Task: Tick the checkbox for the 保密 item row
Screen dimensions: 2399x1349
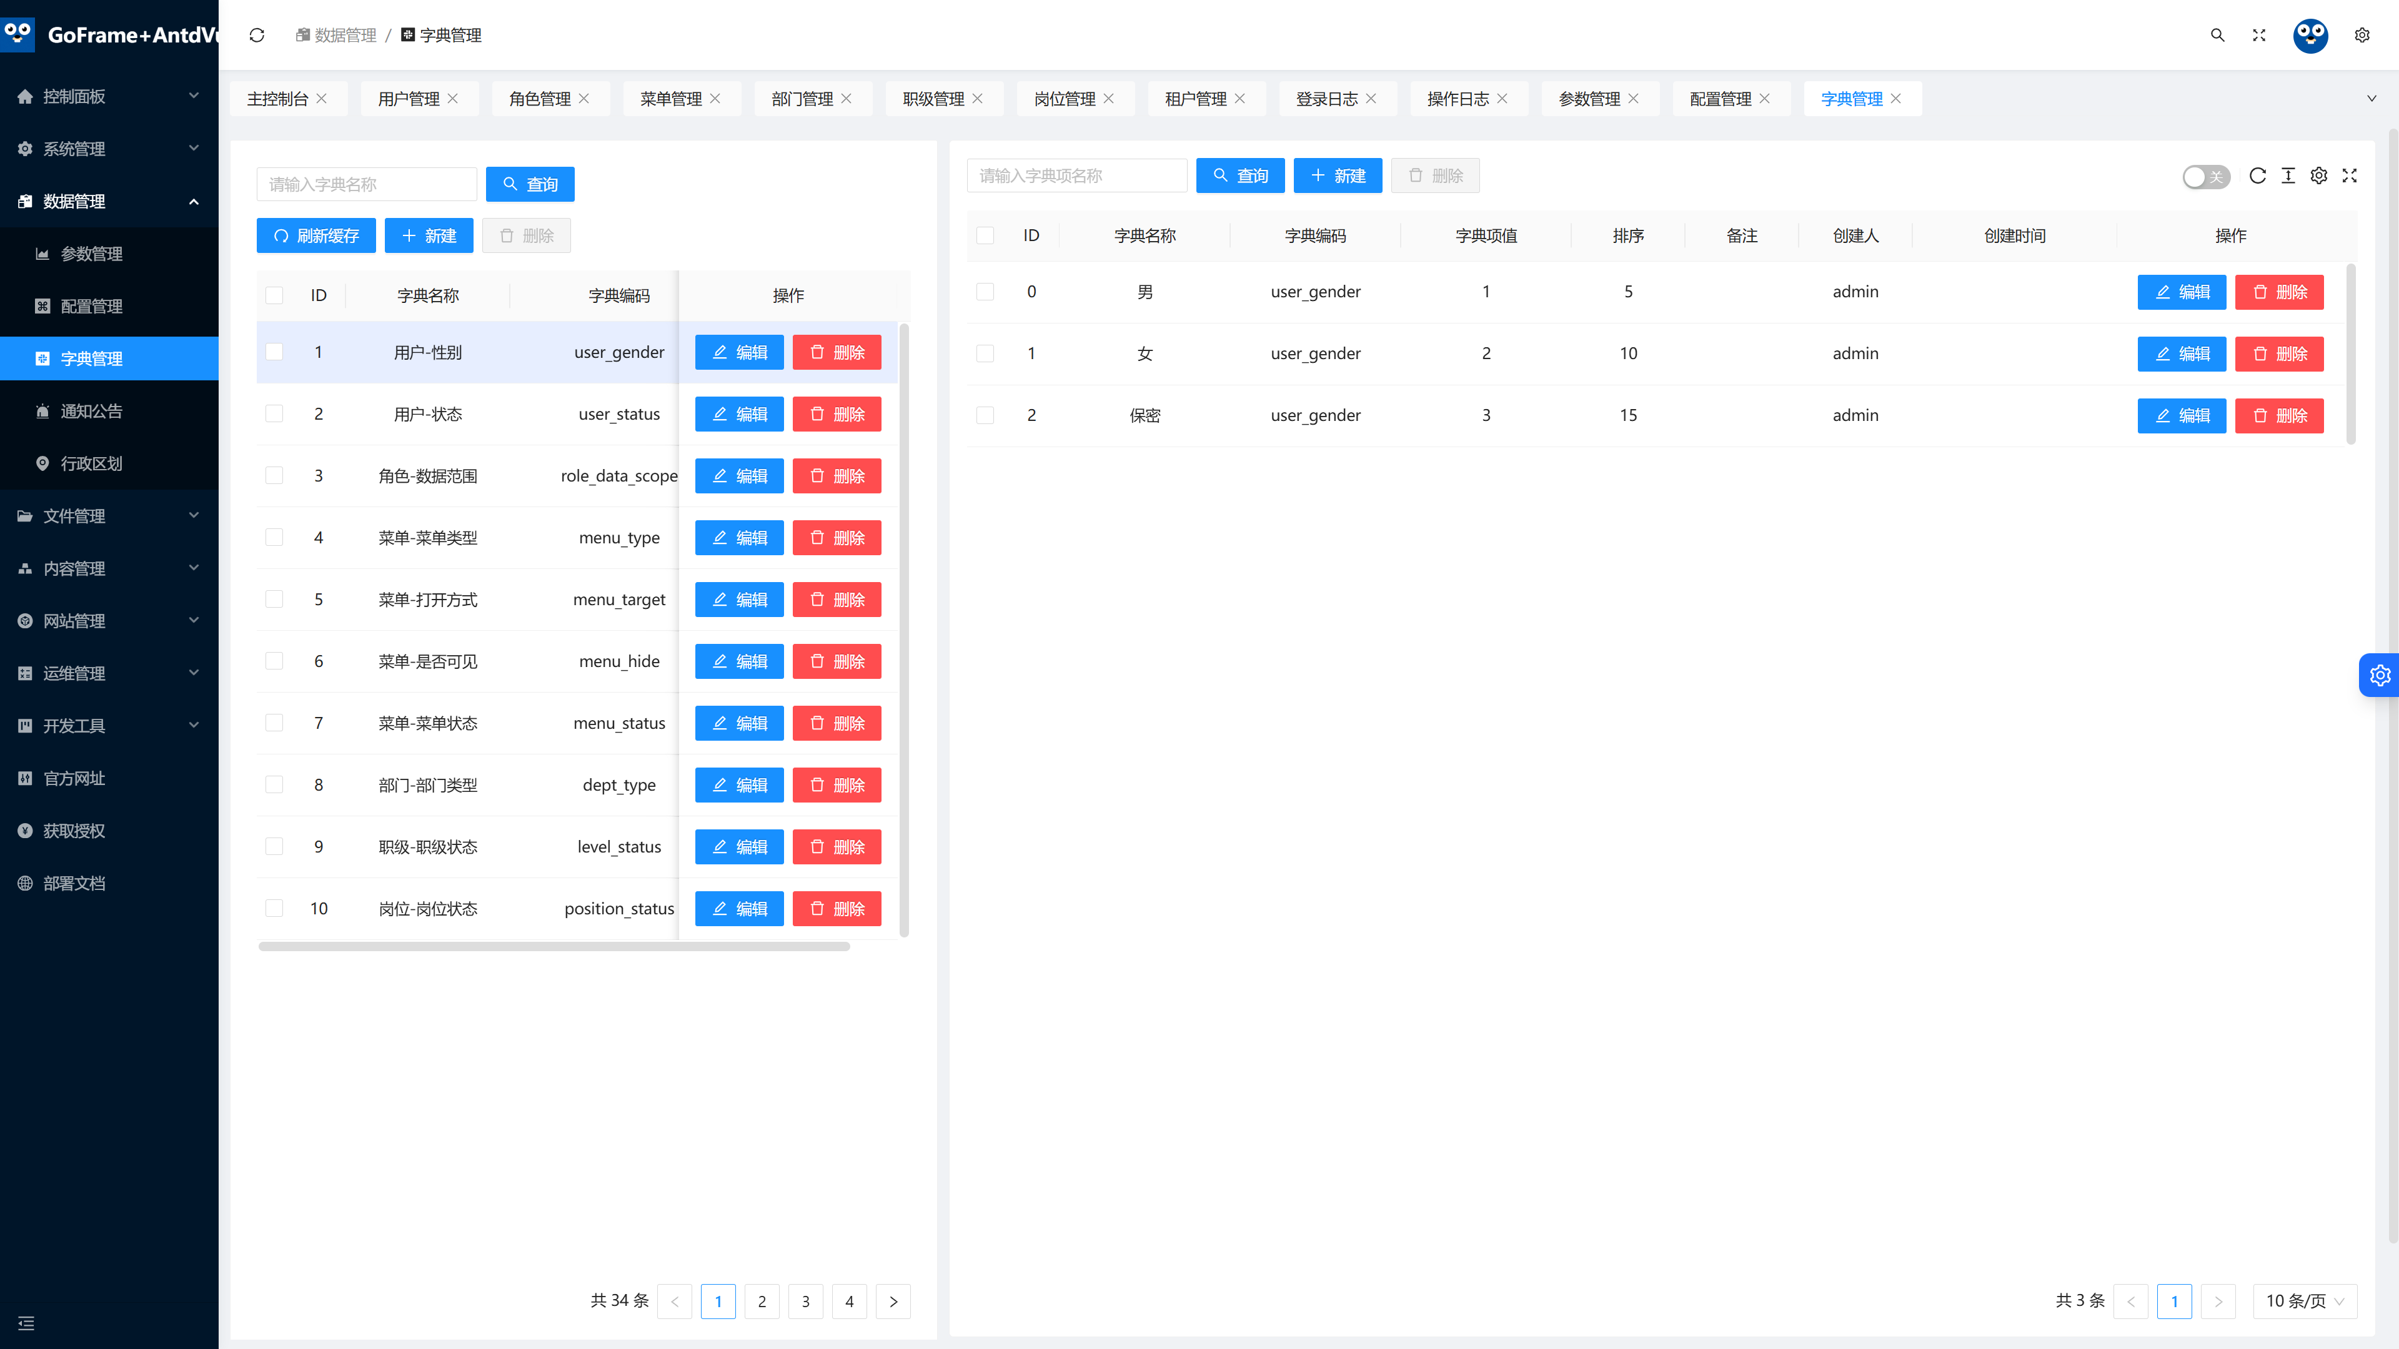Action: 985,415
